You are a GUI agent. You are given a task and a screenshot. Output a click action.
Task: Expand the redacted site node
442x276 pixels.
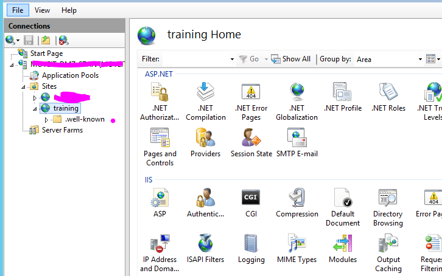click(35, 98)
